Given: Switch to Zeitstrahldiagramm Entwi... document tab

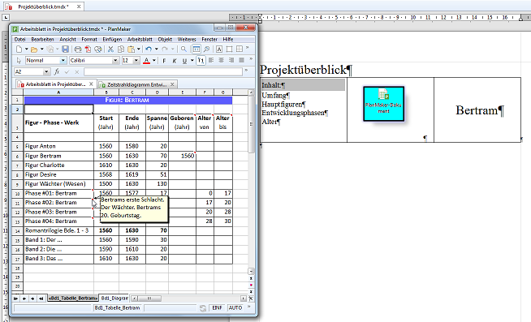Looking at the screenshot, I should pos(137,84).
